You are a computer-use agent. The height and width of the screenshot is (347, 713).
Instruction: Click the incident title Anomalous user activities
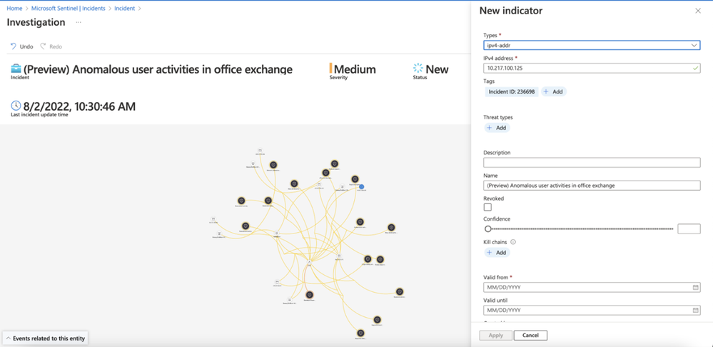pyautogui.click(x=158, y=69)
